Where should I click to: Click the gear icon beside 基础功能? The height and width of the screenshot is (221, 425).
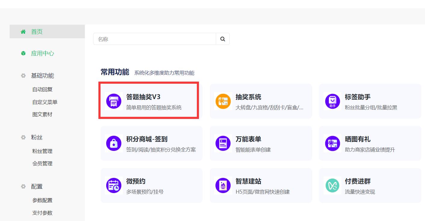click(x=23, y=76)
